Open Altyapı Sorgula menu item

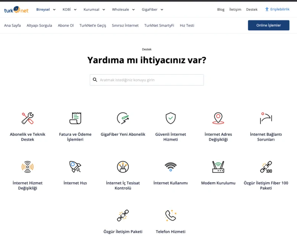coord(39,25)
